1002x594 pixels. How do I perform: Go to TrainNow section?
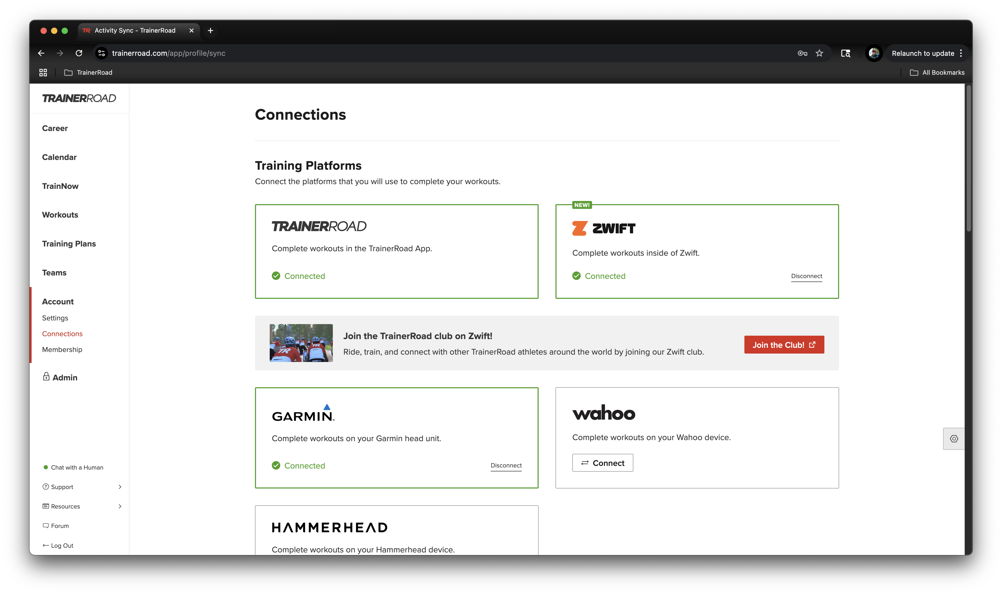point(60,186)
